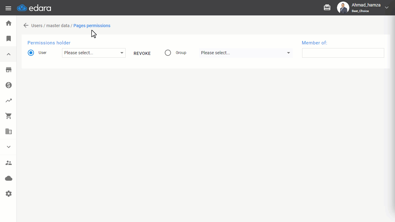Select the Group radio button
Viewport: 395px width, 222px height.
click(168, 53)
